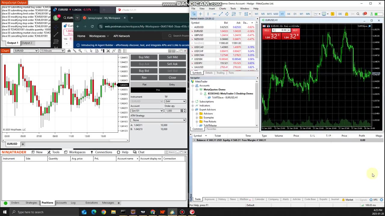Select the vertical line tool in MetaTrader
This screenshot has width=385, height=216.
coord(208,14)
